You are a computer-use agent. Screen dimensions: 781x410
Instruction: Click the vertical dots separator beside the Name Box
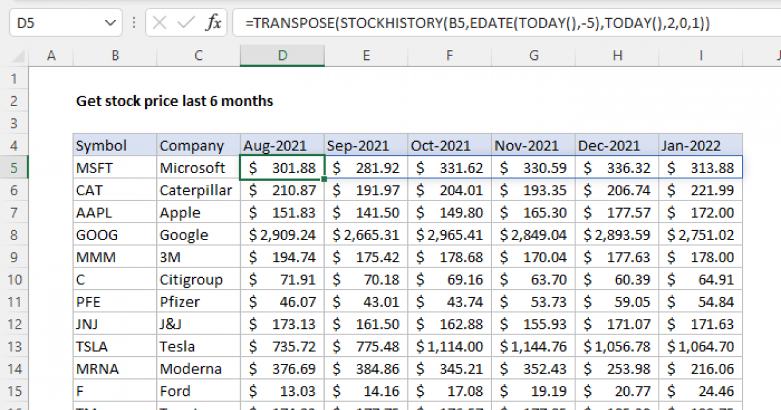(x=133, y=23)
